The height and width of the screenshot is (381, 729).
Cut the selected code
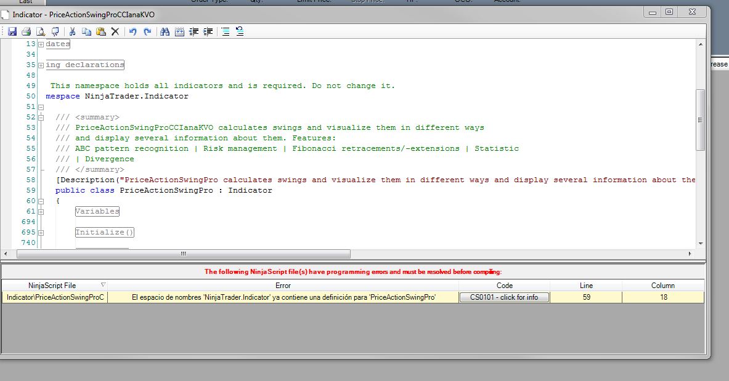tap(72, 31)
